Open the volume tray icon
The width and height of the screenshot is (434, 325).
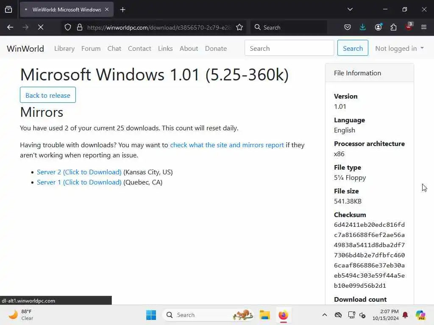[x=362, y=315]
